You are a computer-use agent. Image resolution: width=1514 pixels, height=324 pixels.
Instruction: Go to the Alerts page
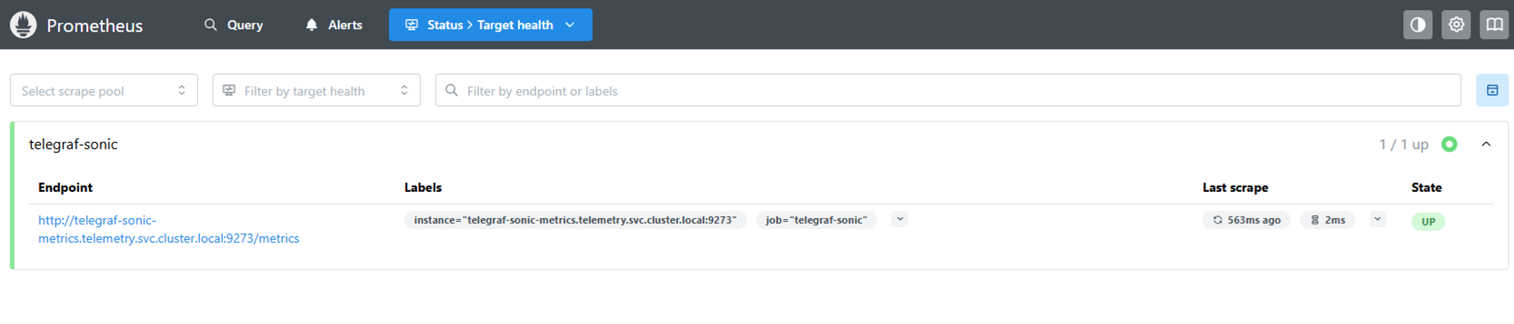click(334, 25)
